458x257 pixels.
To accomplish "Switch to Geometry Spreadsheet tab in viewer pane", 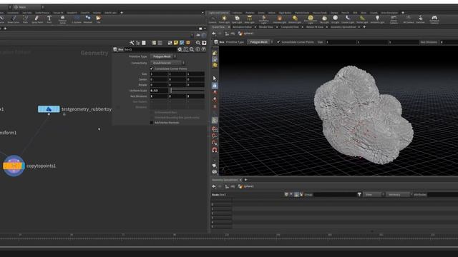I will [343, 27].
